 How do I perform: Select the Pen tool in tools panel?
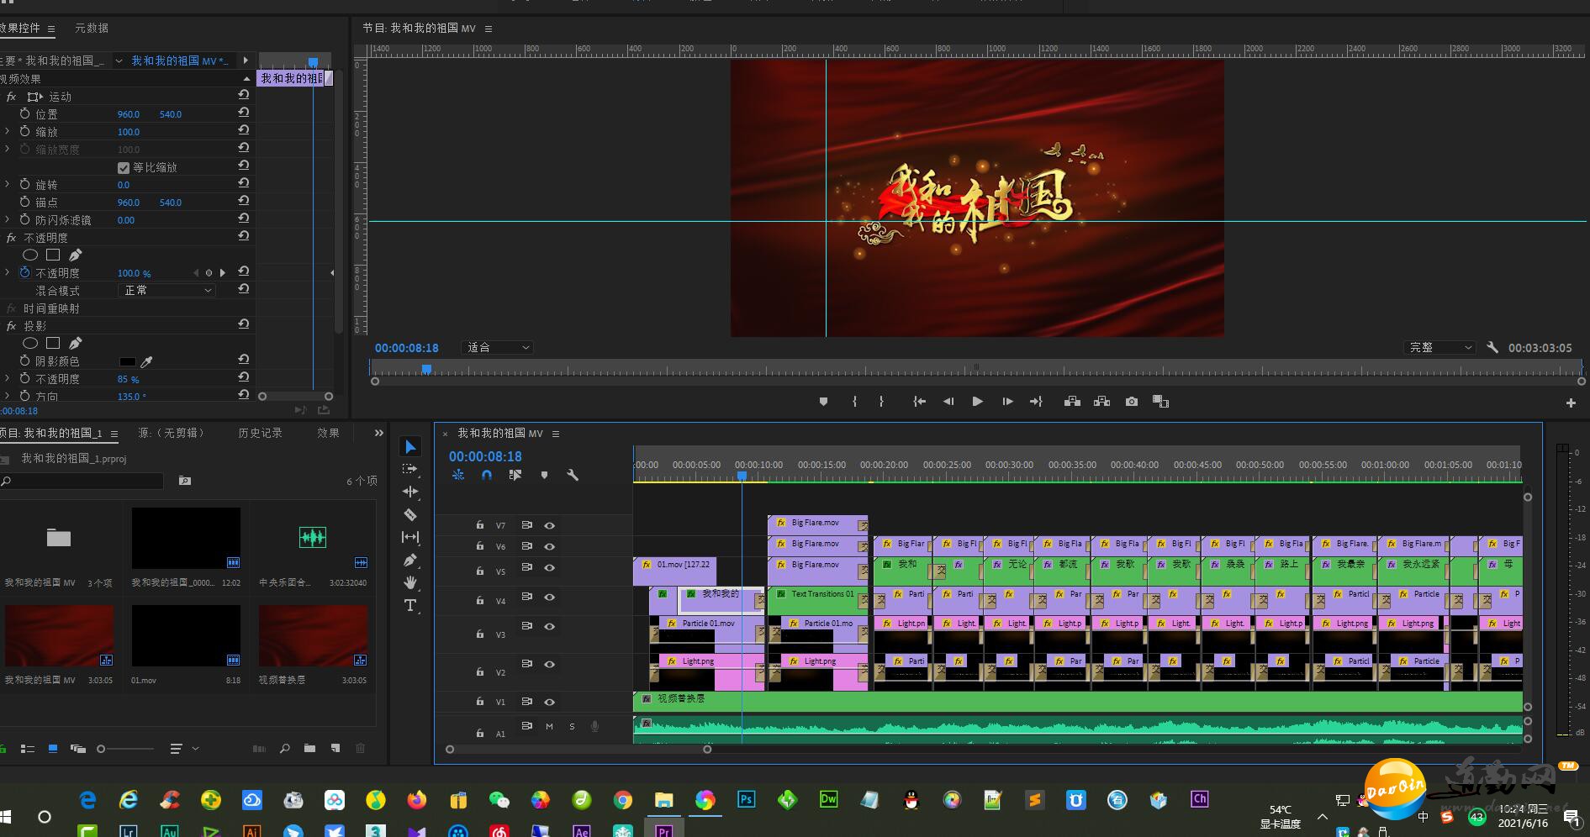tap(410, 560)
